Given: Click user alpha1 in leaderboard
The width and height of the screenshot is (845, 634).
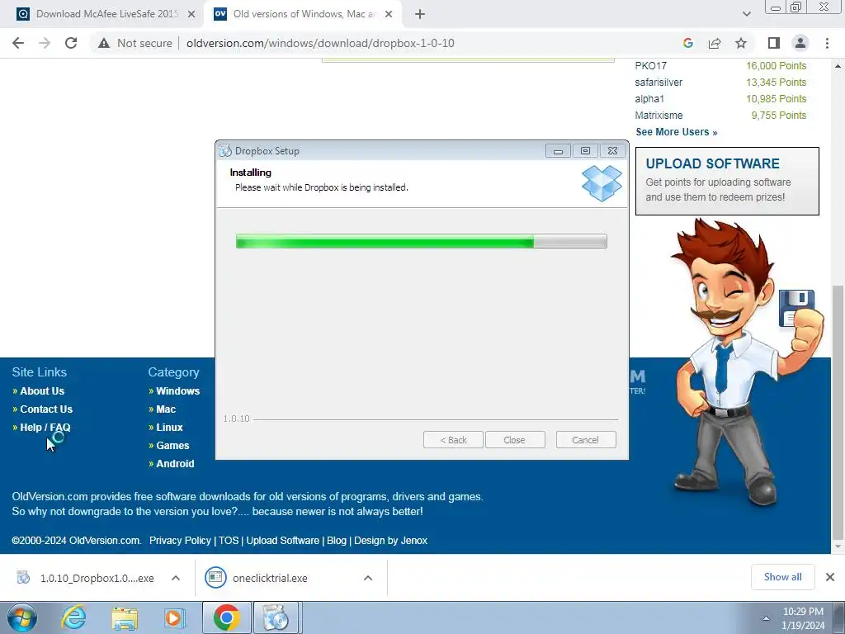Looking at the screenshot, I should click(649, 99).
